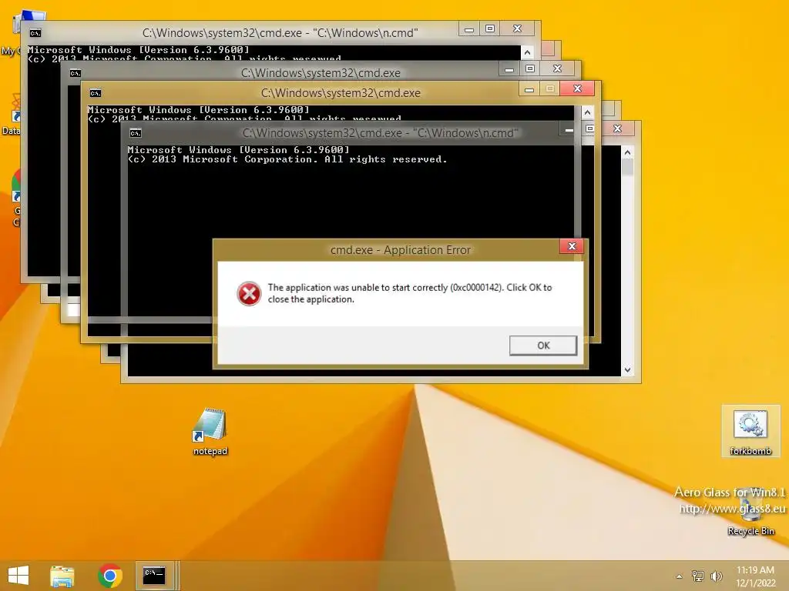Close the back n.cmd window at top
Screen dimensions: 789x591
point(517,28)
